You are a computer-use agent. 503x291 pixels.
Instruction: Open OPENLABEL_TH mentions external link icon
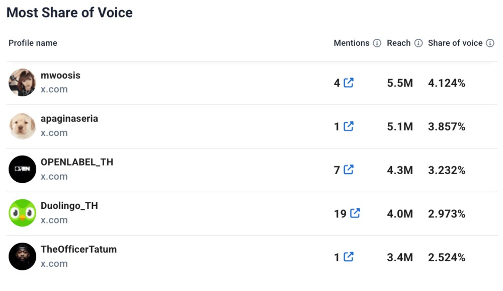tap(349, 170)
